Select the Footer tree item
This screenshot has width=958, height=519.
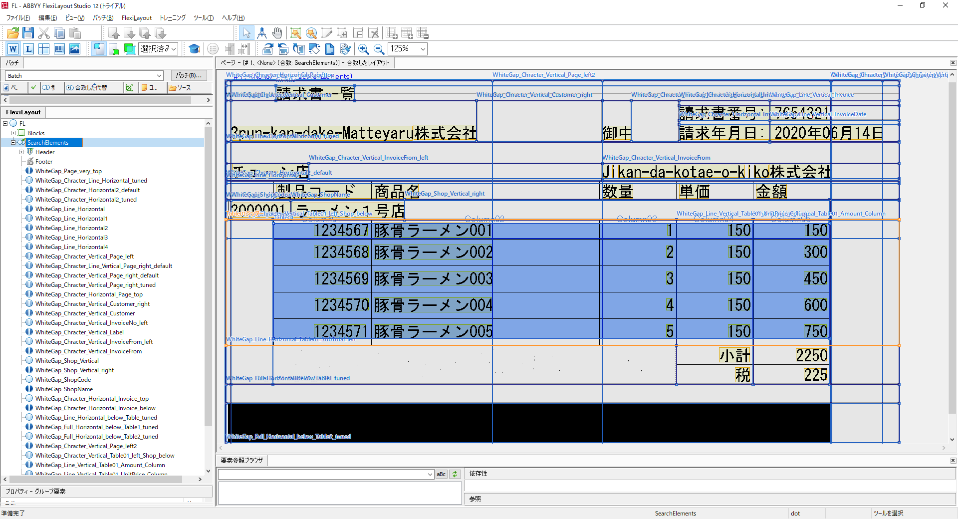[x=44, y=161]
